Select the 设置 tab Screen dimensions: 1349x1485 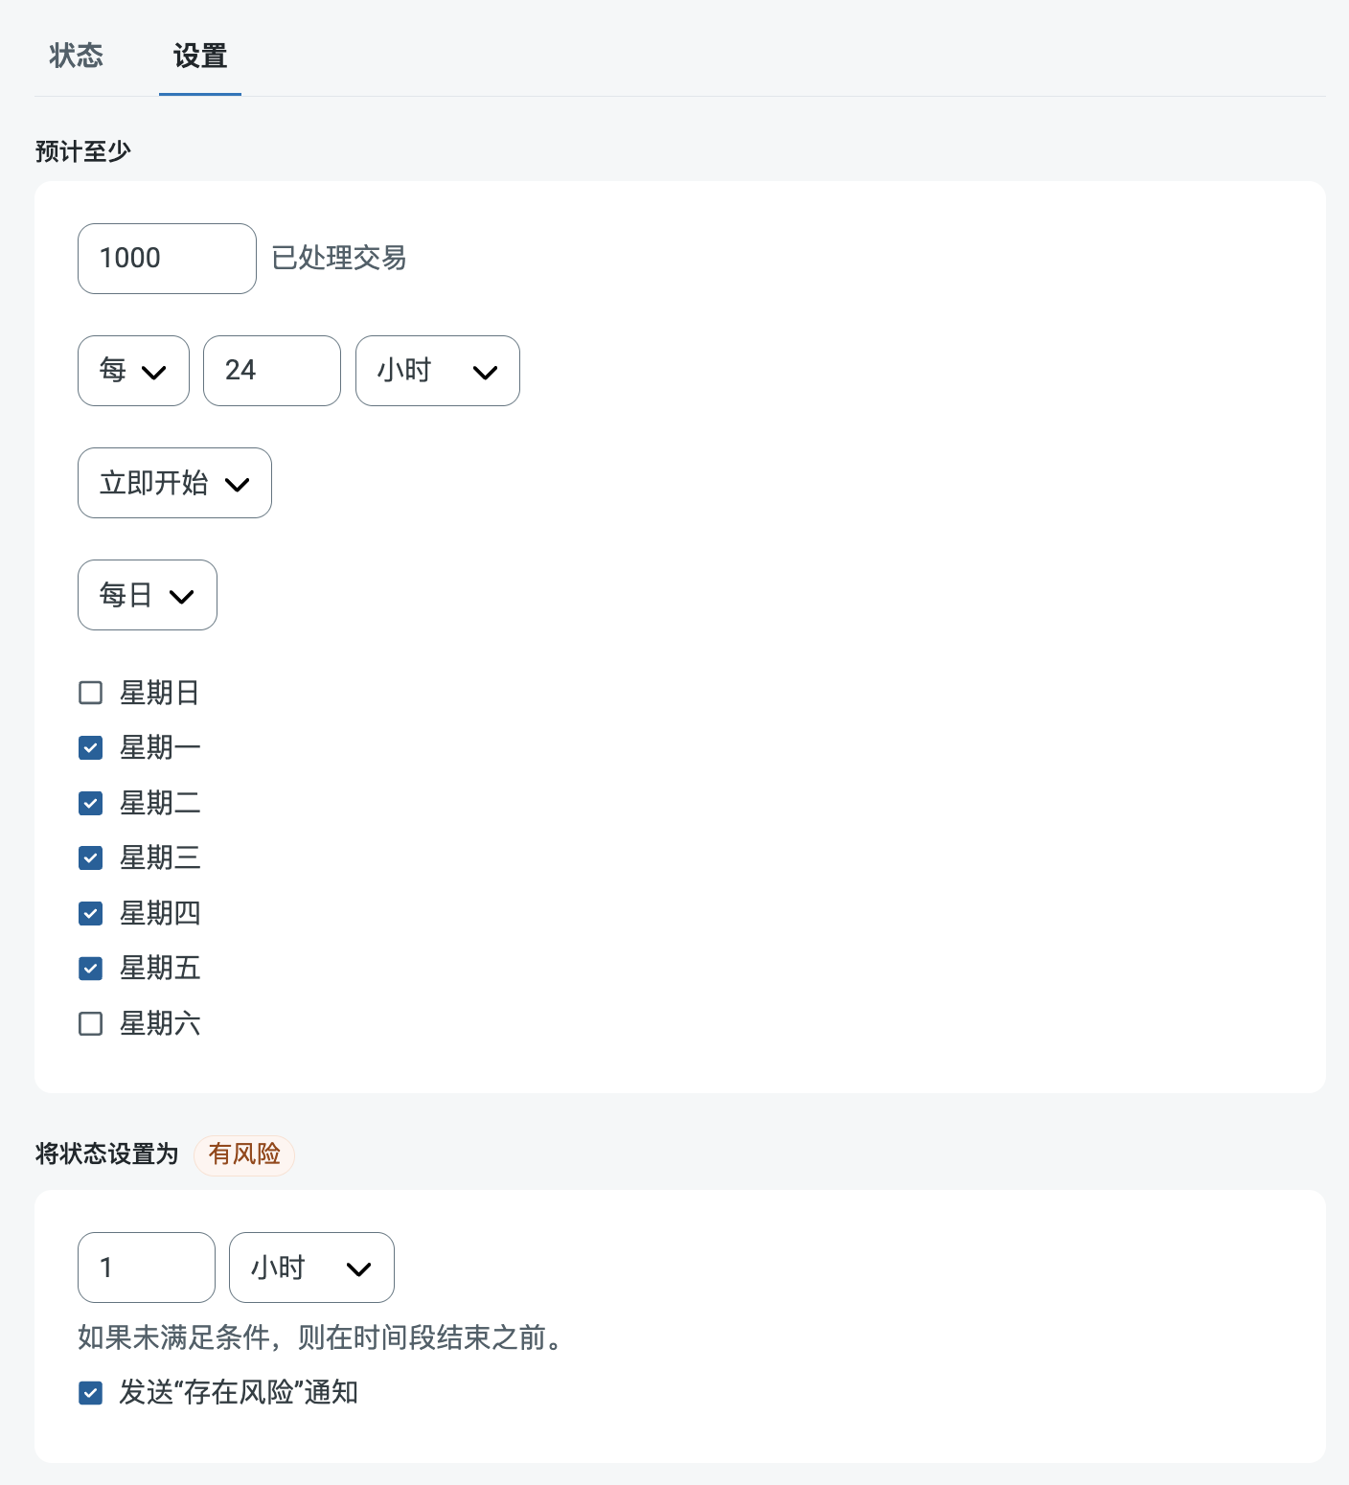[x=199, y=56]
